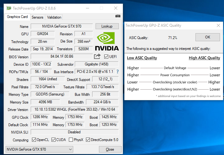Click the DirectX Support field 12 (12_1)
This screenshot has width=224, height=155.
pyautogui.click(x=105, y=79)
